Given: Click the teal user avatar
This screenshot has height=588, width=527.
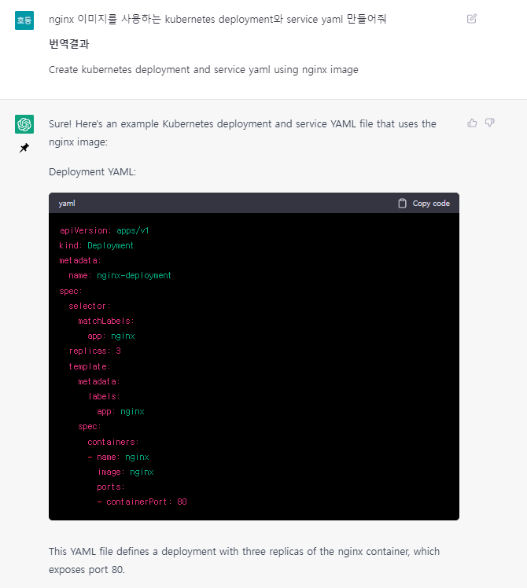Looking at the screenshot, I should coord(24,20).
